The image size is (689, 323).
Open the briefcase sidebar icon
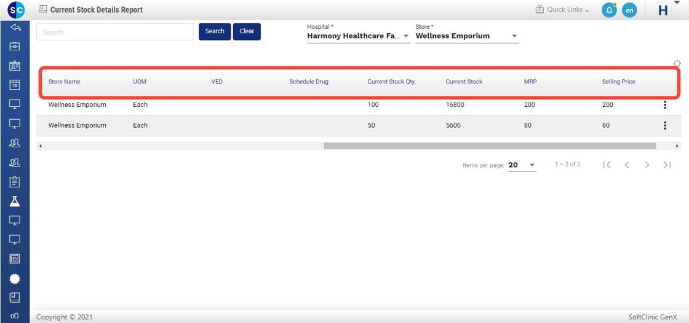pyautogui.click(x=15, y=45)
